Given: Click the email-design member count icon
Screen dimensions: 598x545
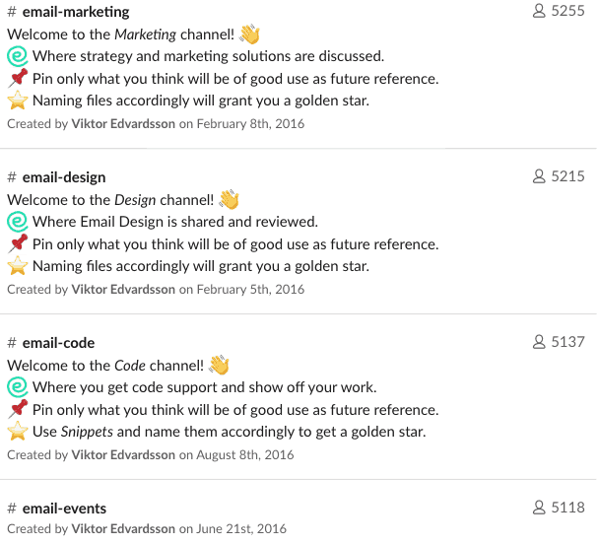Looking at the screenshot, I should [x=539, y=176].
